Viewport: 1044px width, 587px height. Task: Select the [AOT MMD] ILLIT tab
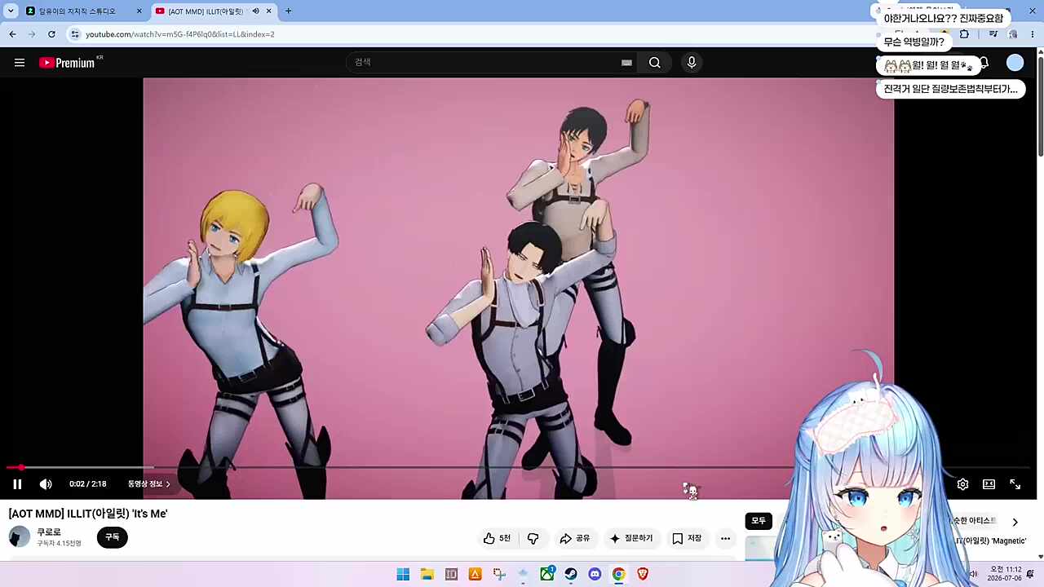pos(213,11)
